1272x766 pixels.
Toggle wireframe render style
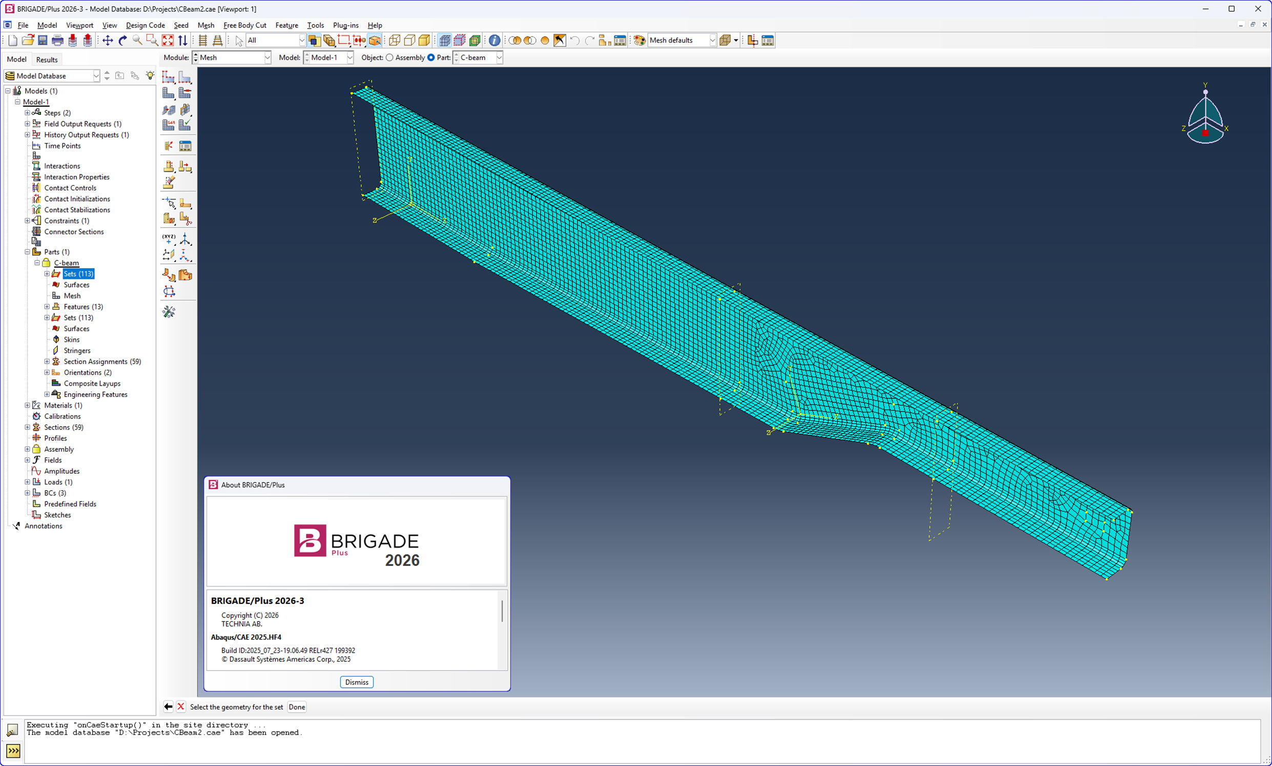point(395,41)
